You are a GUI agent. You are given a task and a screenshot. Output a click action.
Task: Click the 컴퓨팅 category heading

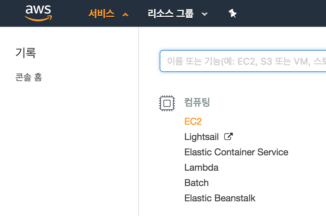click(x=197, y=102)
